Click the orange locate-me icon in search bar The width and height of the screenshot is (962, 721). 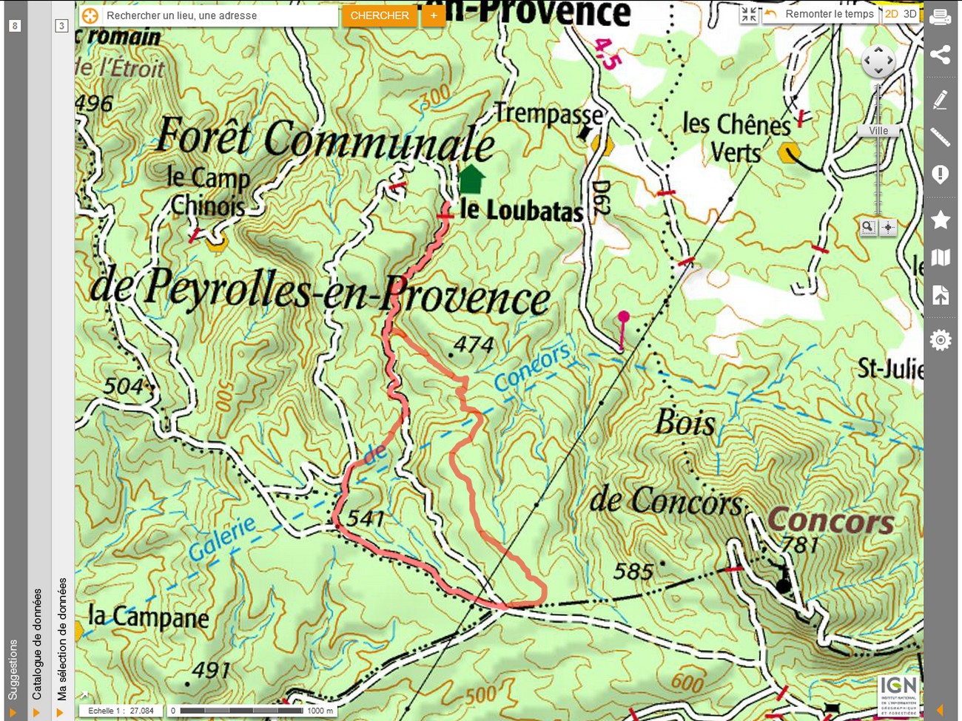click(90, 16)
